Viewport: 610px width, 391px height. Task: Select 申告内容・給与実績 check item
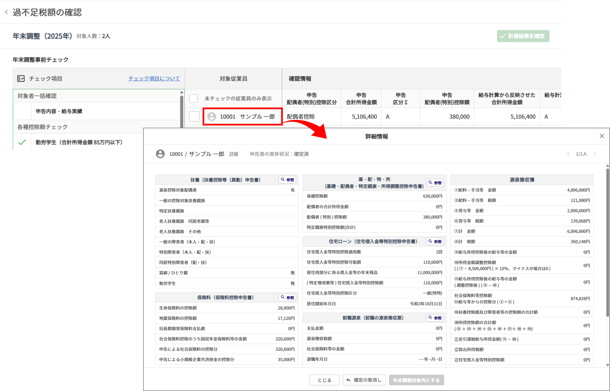(x=59, y=111)
